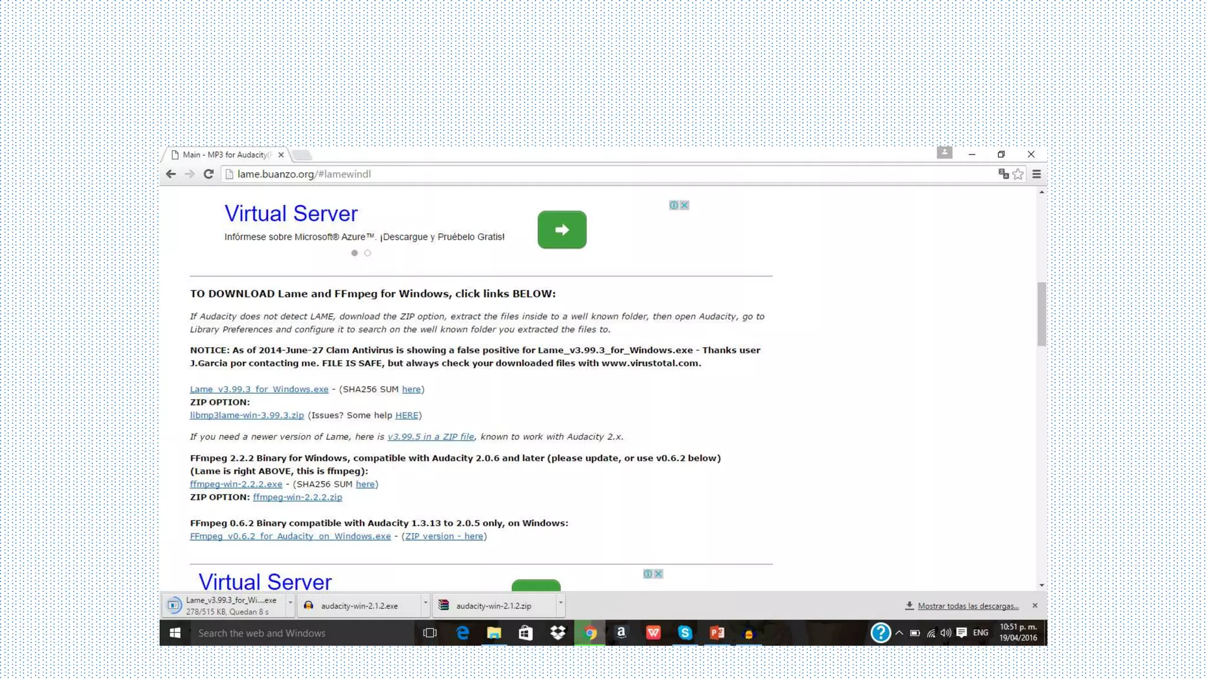Open the Wi-Fi network icon in tray
The image size is (1207, 679).
[931, 633]
